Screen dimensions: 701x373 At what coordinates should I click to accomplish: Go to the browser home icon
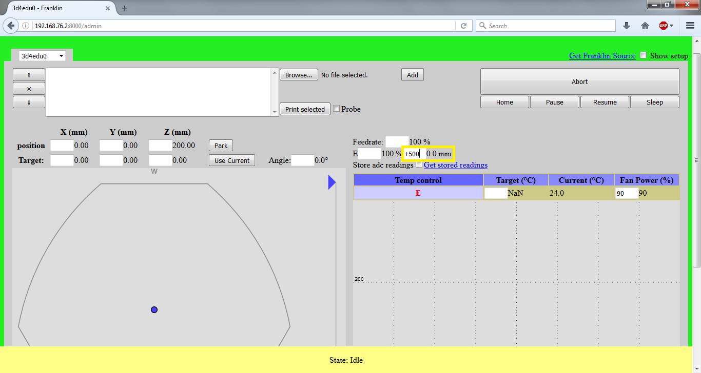tap(645, 26)
